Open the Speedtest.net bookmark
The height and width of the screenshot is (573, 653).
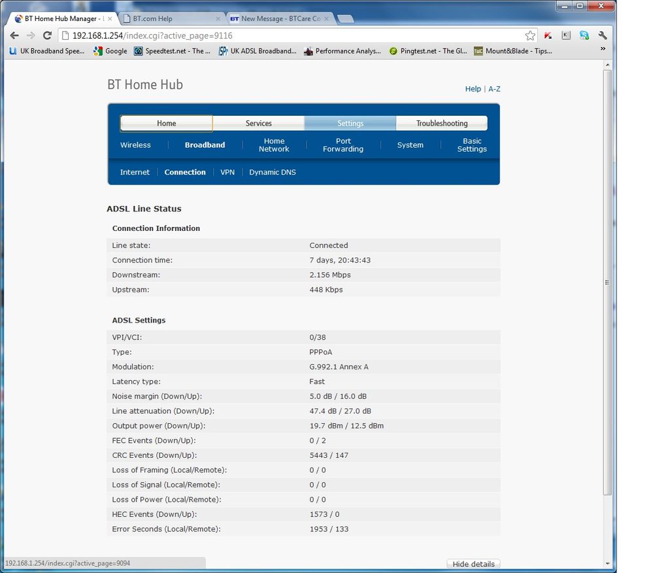click(172, 51)
